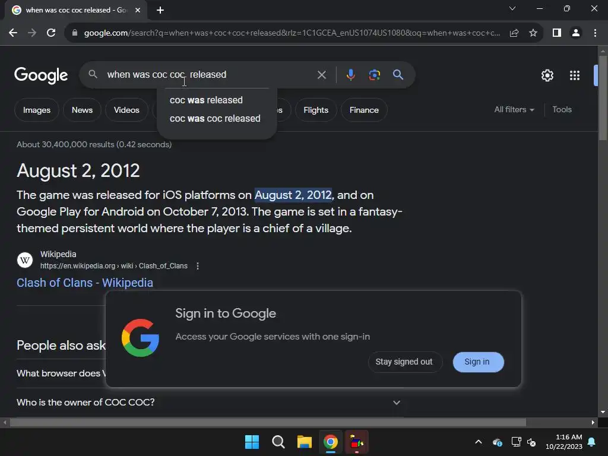Open the Chrome side panel
This screenshot has width=608, height=456.
pyautogui.click(x=557, y=33)
